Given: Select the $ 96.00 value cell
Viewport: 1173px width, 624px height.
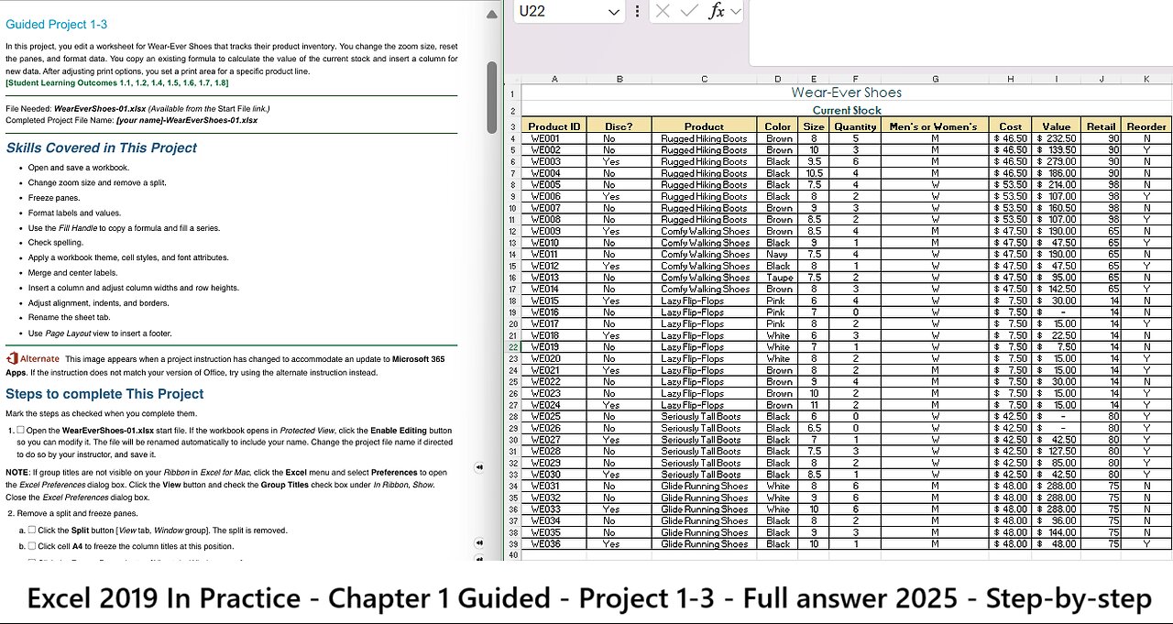Looking at the screenshot, I should (1056, 521).
